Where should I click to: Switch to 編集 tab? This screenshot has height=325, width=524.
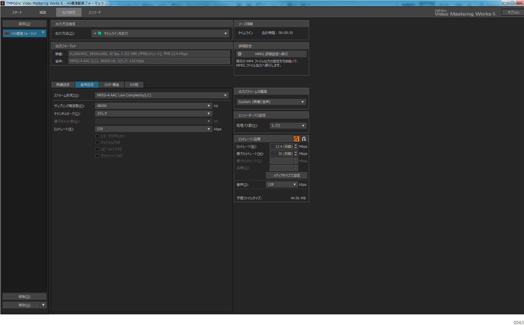pyautogui.click(x=43, y=12)
